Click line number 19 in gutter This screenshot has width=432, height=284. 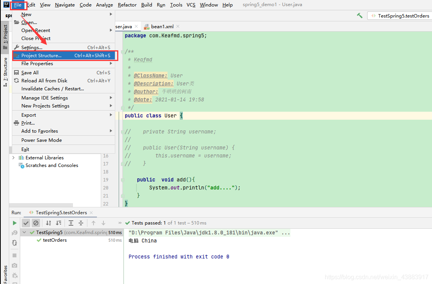(106, 180)
